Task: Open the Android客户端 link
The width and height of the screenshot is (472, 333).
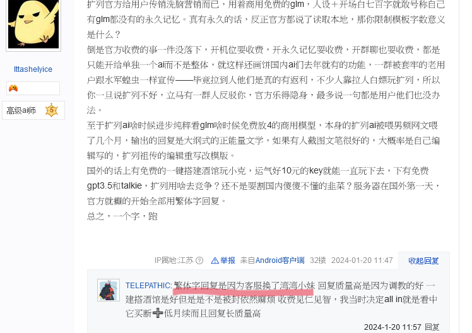Action: click(x=280, y=260)
